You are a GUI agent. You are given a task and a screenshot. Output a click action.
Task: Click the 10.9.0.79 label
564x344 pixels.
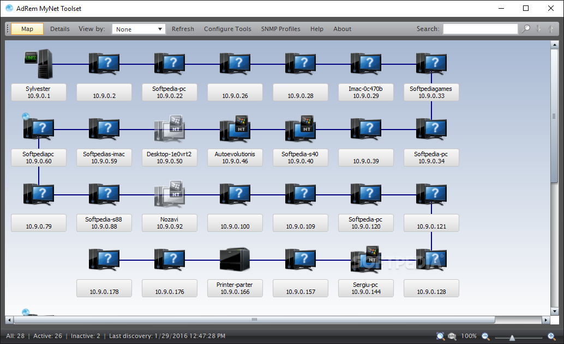[x=39, y=223]
